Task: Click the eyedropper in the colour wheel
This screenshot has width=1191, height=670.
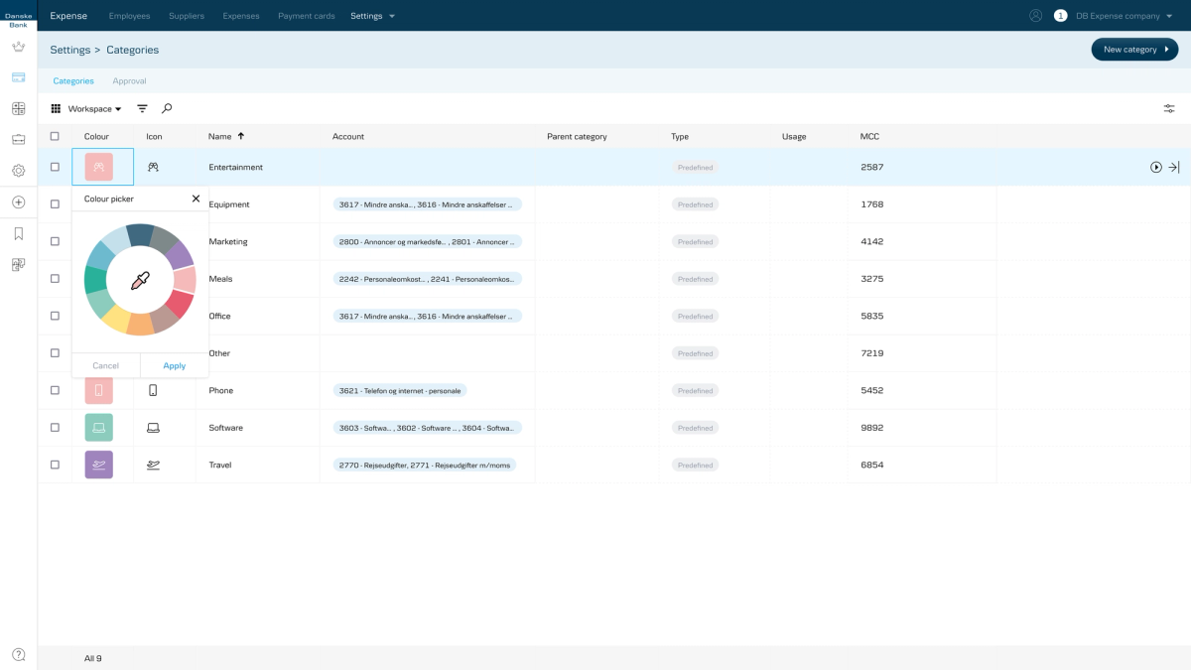Action: [140, 280]
